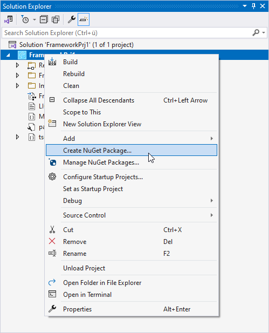
Task: Select Unload Project
Action: tap(132, 268)
